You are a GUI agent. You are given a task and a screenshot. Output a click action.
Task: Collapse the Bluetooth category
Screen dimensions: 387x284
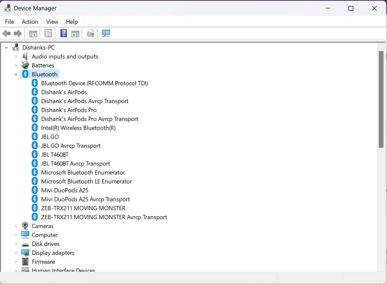[16, 74]
